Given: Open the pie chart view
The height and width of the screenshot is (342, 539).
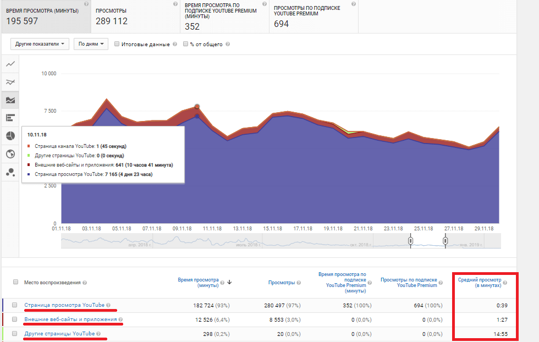Looking at the screenshot, I should click(10, 136).
